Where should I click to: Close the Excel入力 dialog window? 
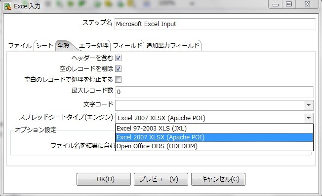(x=307, y=4)
